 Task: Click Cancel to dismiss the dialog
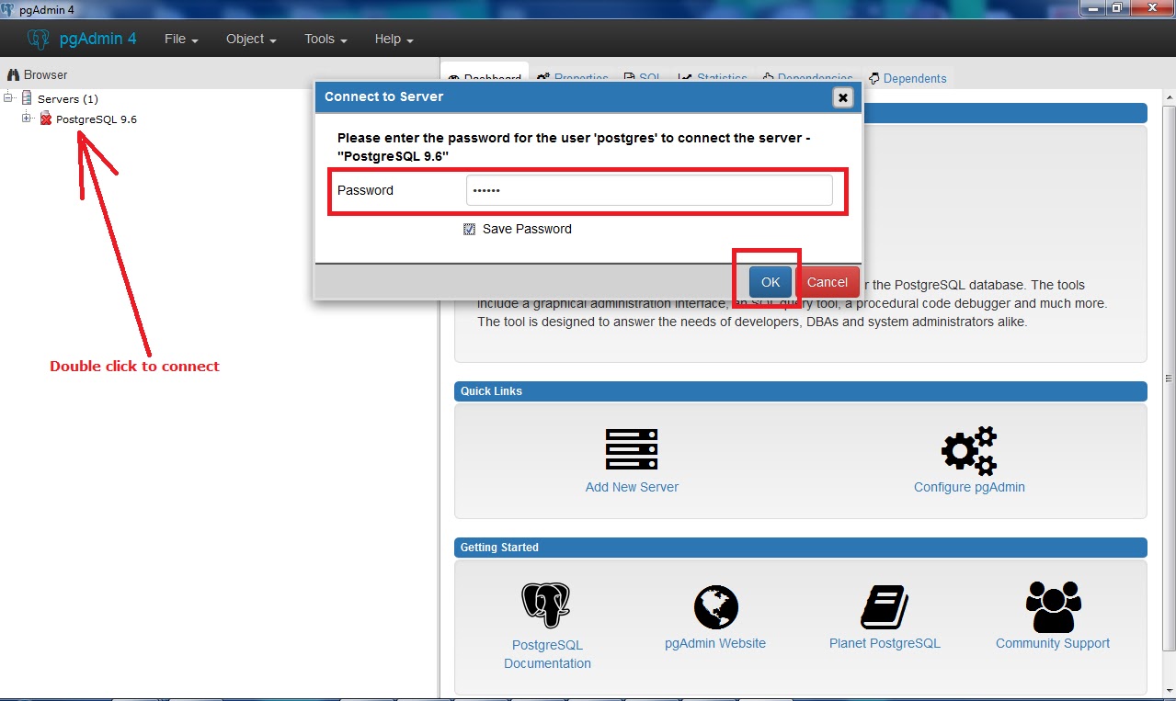(x=827, y=282)
